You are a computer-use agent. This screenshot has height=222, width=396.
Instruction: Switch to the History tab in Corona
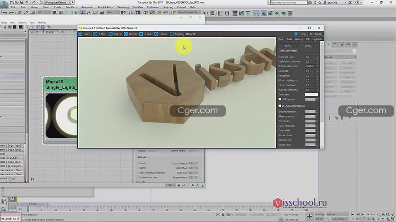click(x=298, y=39)
